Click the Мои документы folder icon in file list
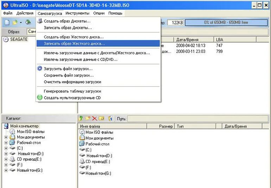 point(82,138)
